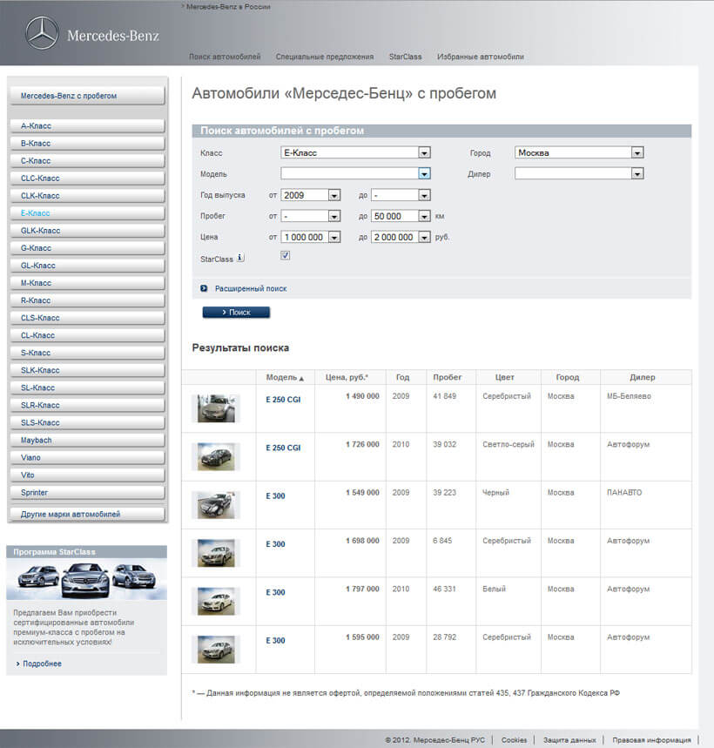The image size is (714, 748).
Task: Open the Пробег maximum dropdown showing 50 000
Action: coord(401,216)
